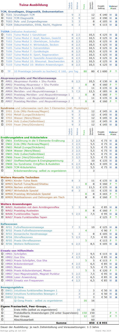
Task: Click the course name Tuina Modul 7: Gynäkologie
Action: (x=33, y=51)
